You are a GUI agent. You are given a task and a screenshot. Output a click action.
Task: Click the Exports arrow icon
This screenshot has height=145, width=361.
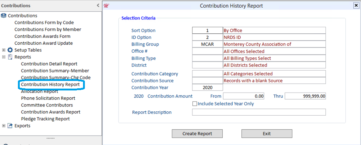(x=10, y=126)
